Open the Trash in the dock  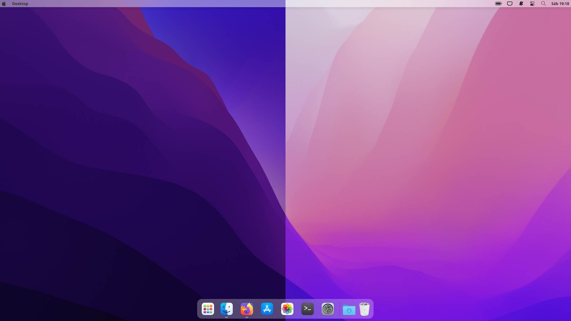pos(365,309)
